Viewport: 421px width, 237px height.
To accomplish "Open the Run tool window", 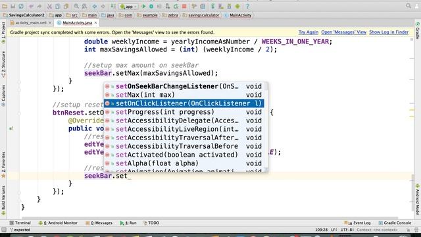I will point(128,223).
